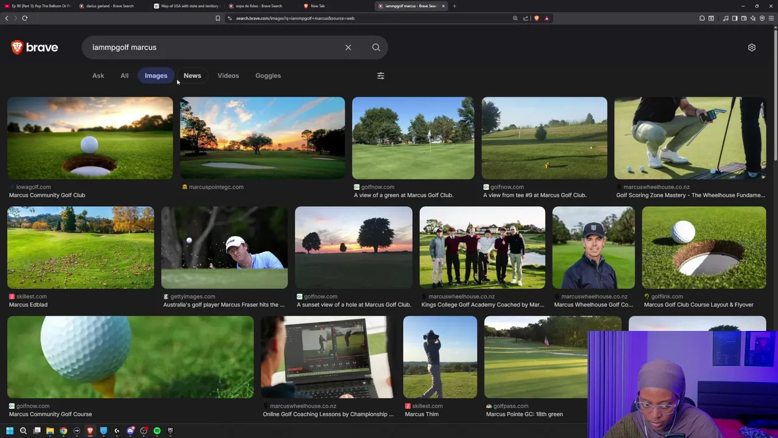This screenshot has height=438, width=778.
Task: Open the tee #9 at Marcus Golf Club image
Action: [545, 138]
